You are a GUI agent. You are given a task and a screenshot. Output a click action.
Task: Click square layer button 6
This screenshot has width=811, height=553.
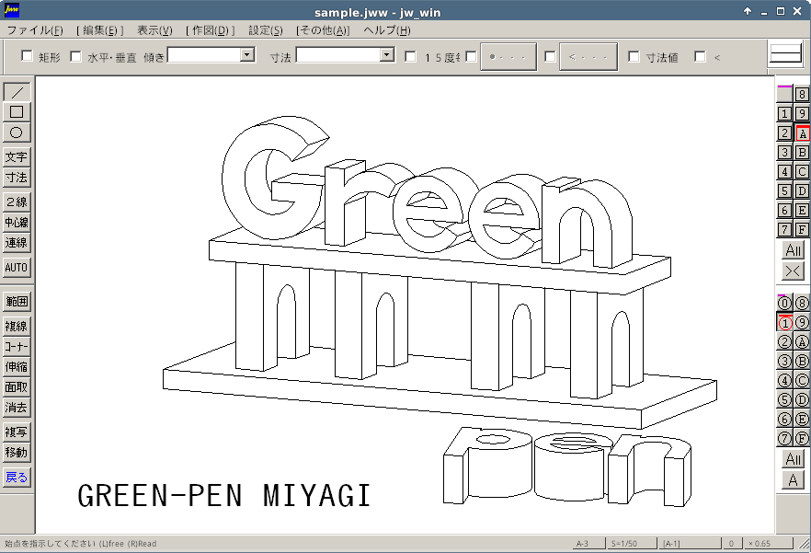point(784,210)
